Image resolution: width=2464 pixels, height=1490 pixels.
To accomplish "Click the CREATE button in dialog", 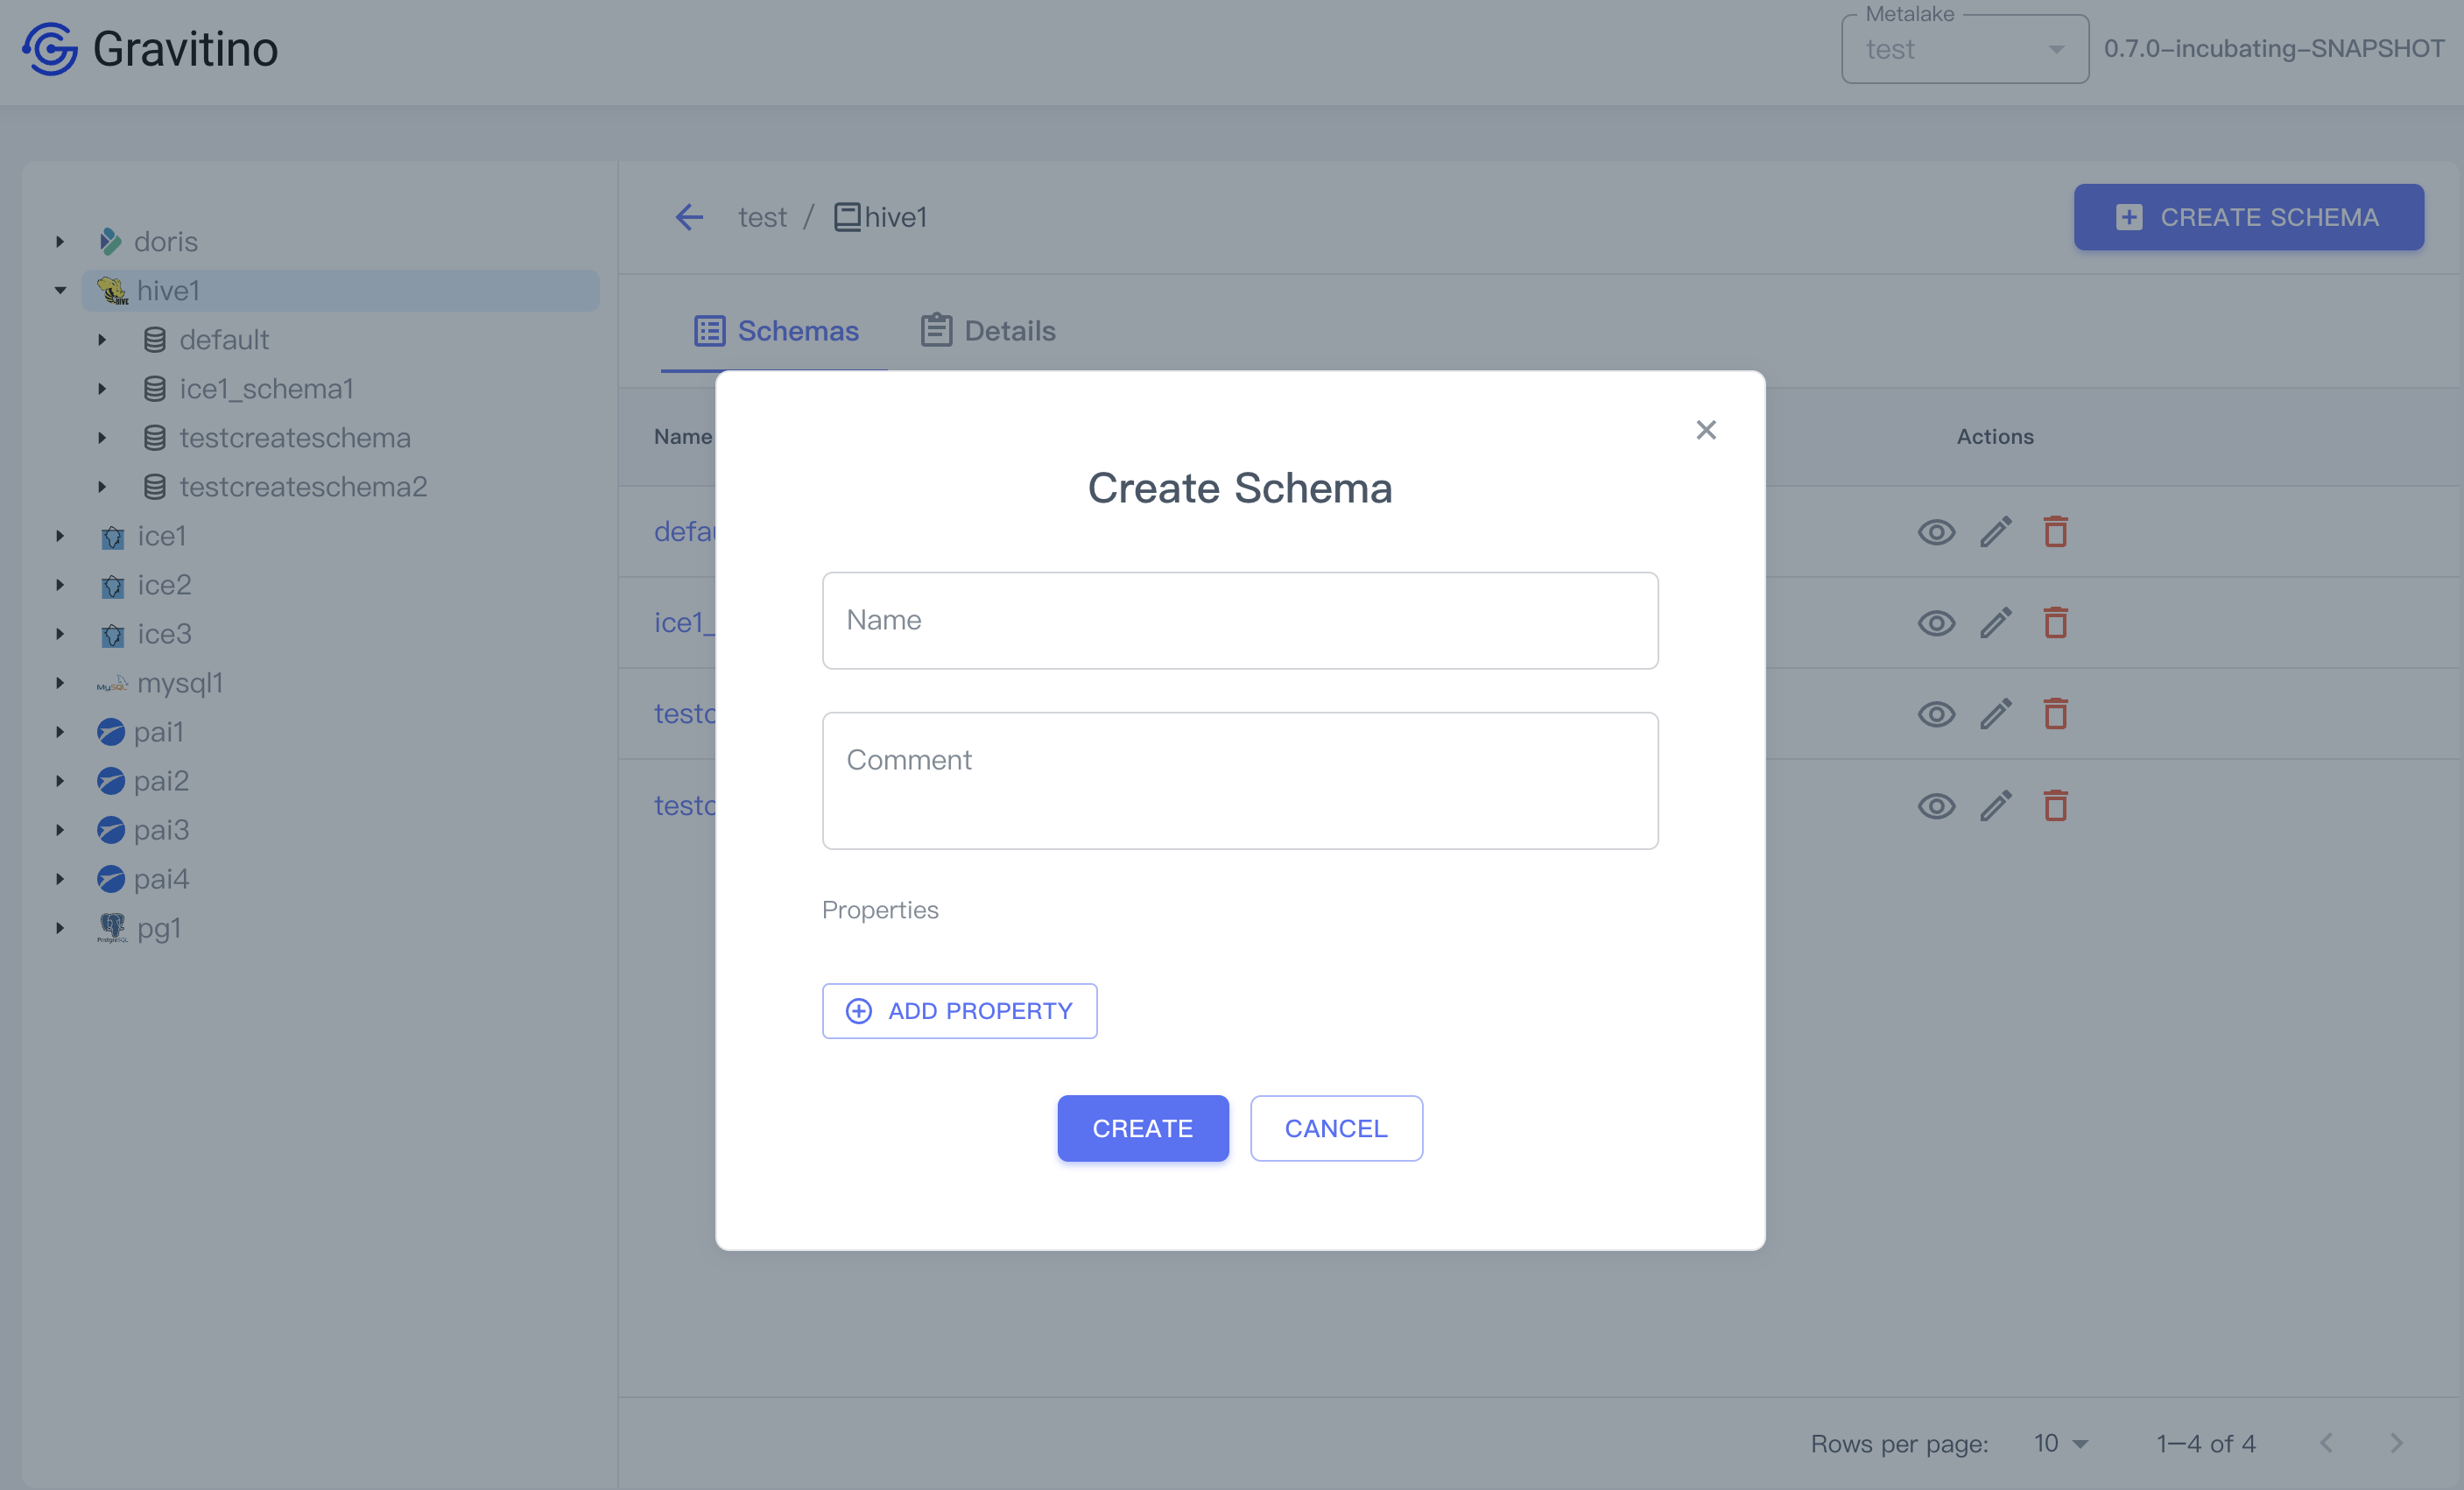I will click(x=1142, y=1128).
